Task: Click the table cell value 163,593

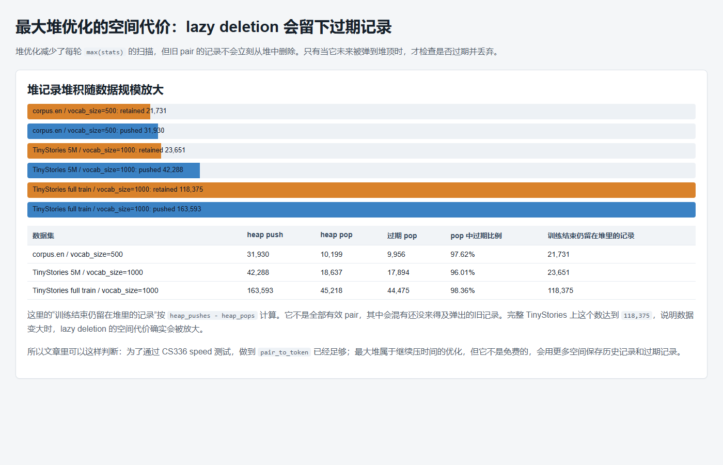Action: click(260, 290)
